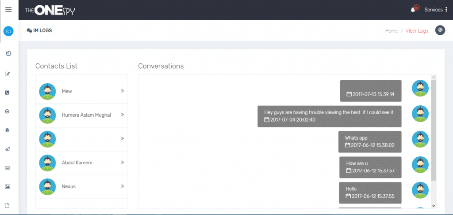The image size is (453, 215).
Task: Click TheOneSpy logo in the header
Action: pyautogui.click(x=50, y=10)
